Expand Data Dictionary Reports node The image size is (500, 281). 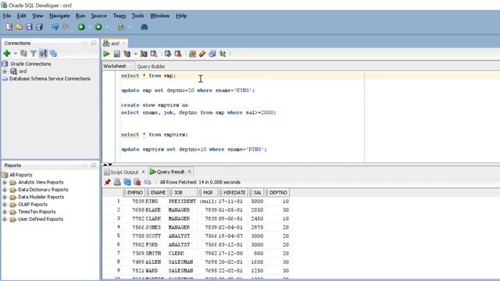[5, 190]
